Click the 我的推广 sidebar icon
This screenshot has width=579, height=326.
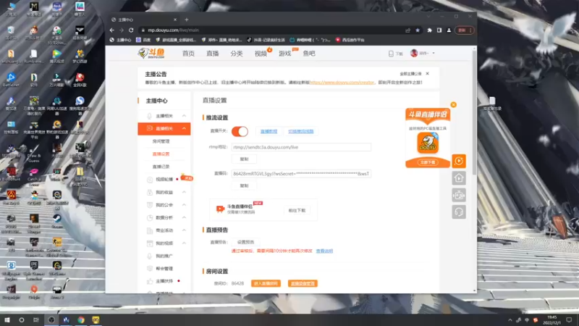click(x=150, y=256)
